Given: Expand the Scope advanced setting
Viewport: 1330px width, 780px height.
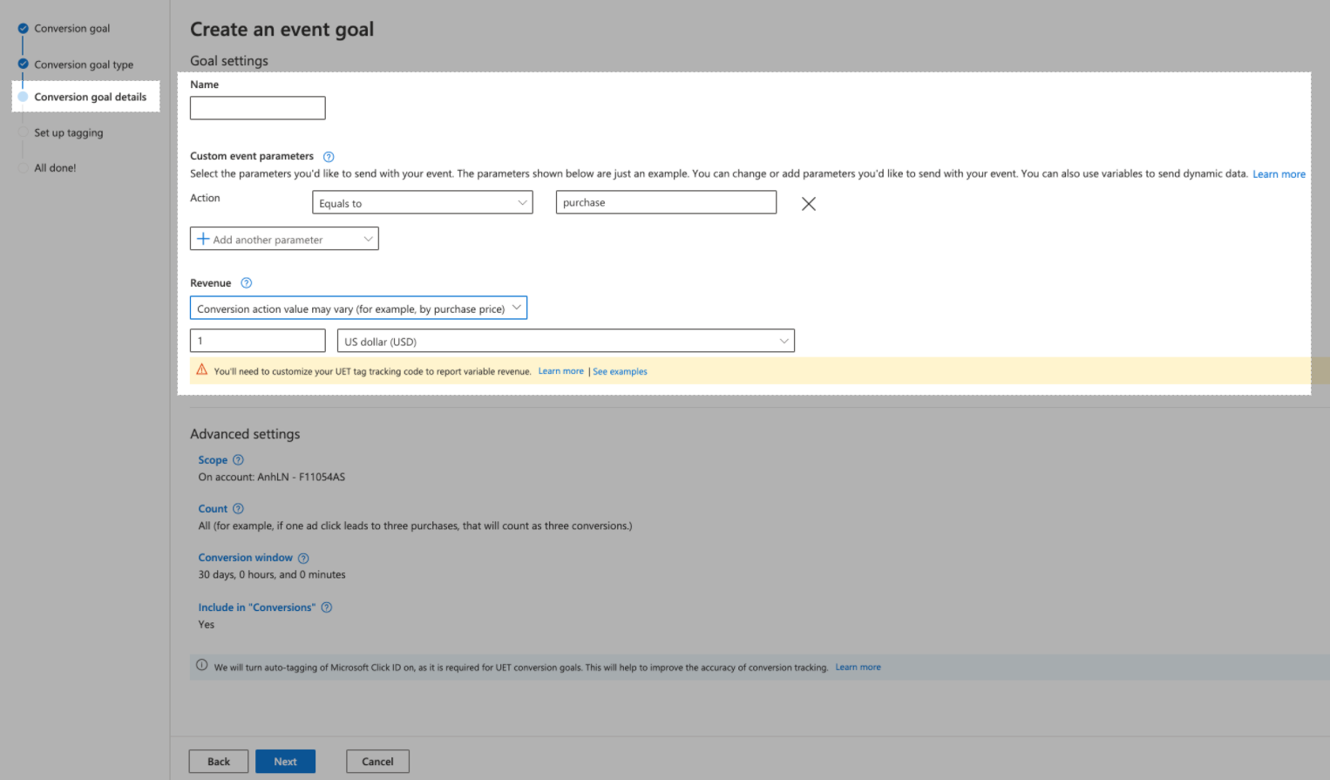Looking at the screenshot, I should (x=213, y=460).
